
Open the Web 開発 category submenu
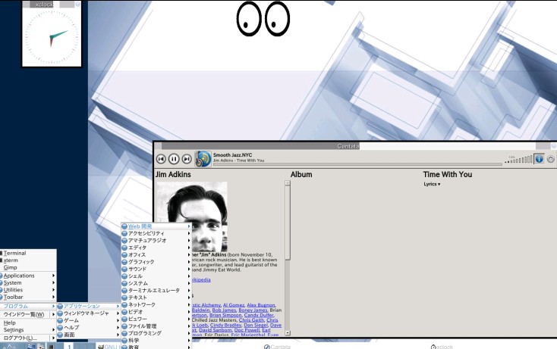[x=140, y=226]
